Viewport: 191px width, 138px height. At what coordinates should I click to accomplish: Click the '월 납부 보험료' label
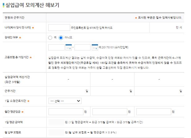click(x=13, y=132)
